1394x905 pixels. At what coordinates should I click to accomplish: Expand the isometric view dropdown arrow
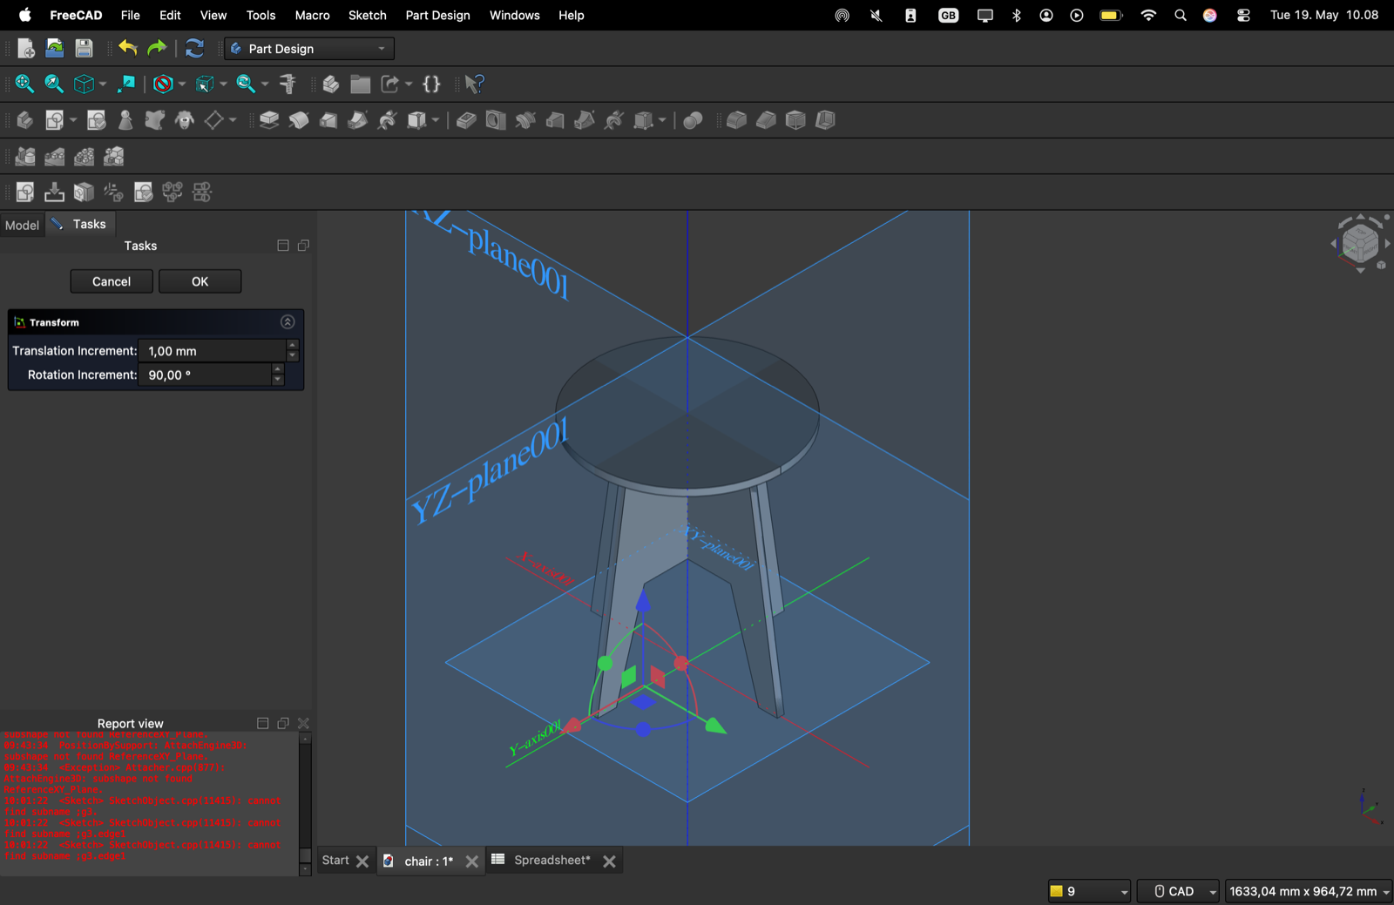pos(103,84)
